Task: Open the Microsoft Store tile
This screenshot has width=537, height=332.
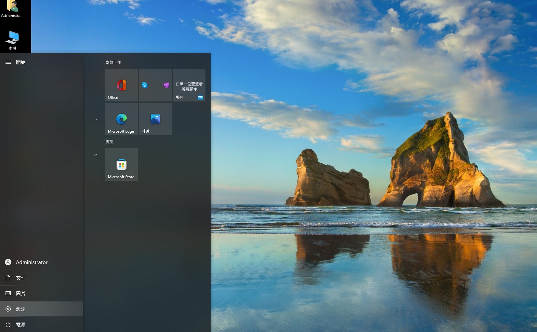Action: [x=121, y=165]
